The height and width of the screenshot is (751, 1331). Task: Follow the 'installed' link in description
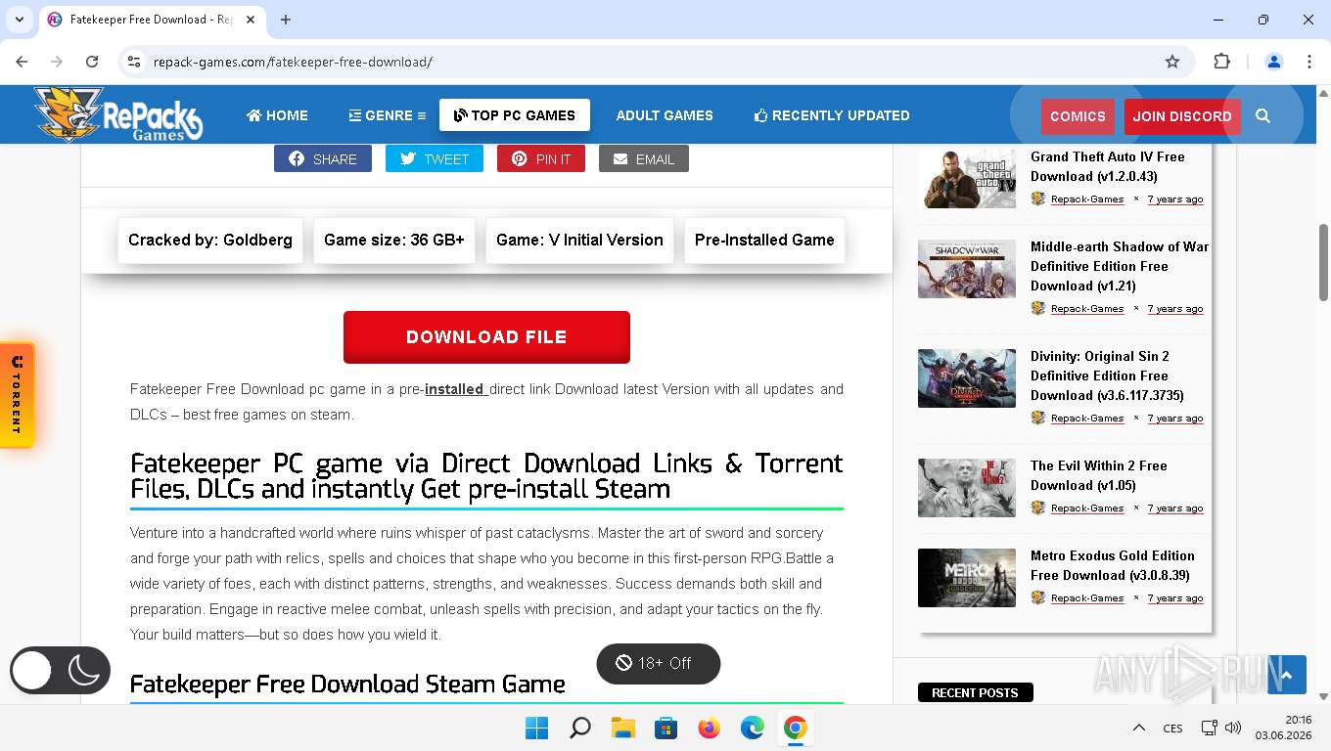pos(456,389)
